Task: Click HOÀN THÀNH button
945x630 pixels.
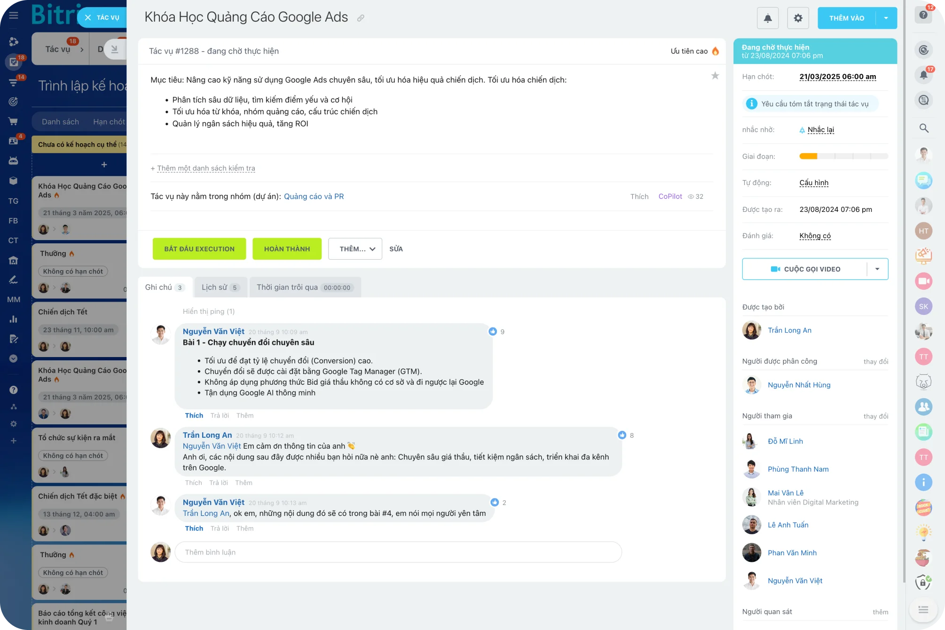Action: [287, 249]
